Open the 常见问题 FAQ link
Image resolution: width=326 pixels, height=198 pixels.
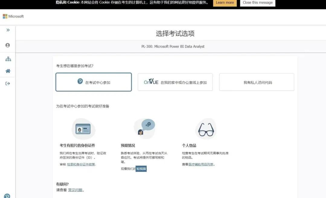coord(75,190)
